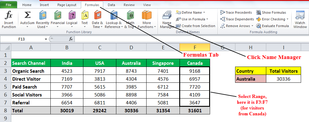Click cell with value 8898
Image resolution: width=309 pixels, height=122 pixels.
point(131,95)
